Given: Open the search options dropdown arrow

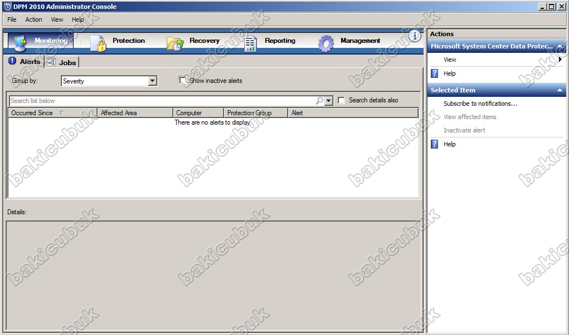Looking at the screenshot, I should click(x=329, y=100).
